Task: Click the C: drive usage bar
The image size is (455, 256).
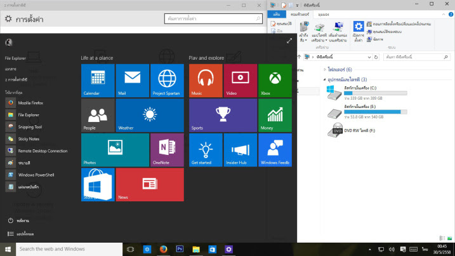Action: [376, 93]
